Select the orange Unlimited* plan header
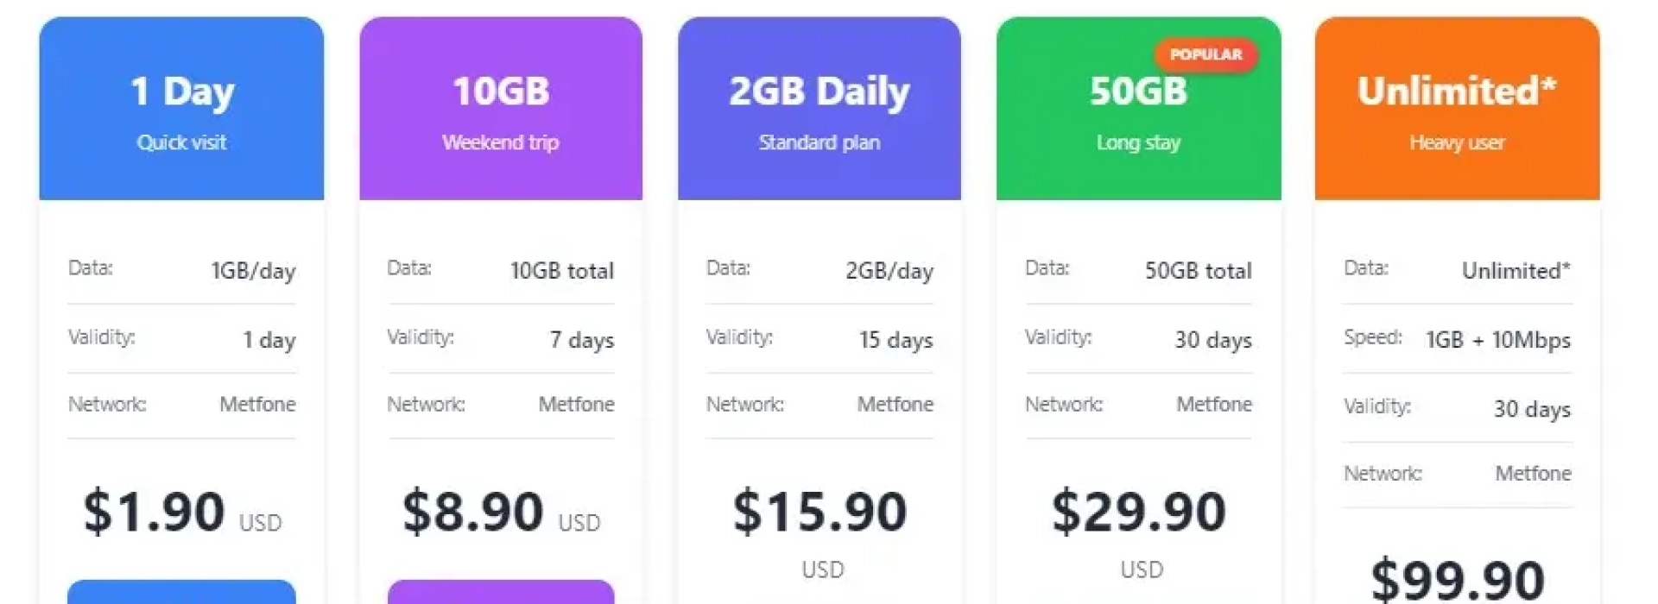 point(1457,108)
